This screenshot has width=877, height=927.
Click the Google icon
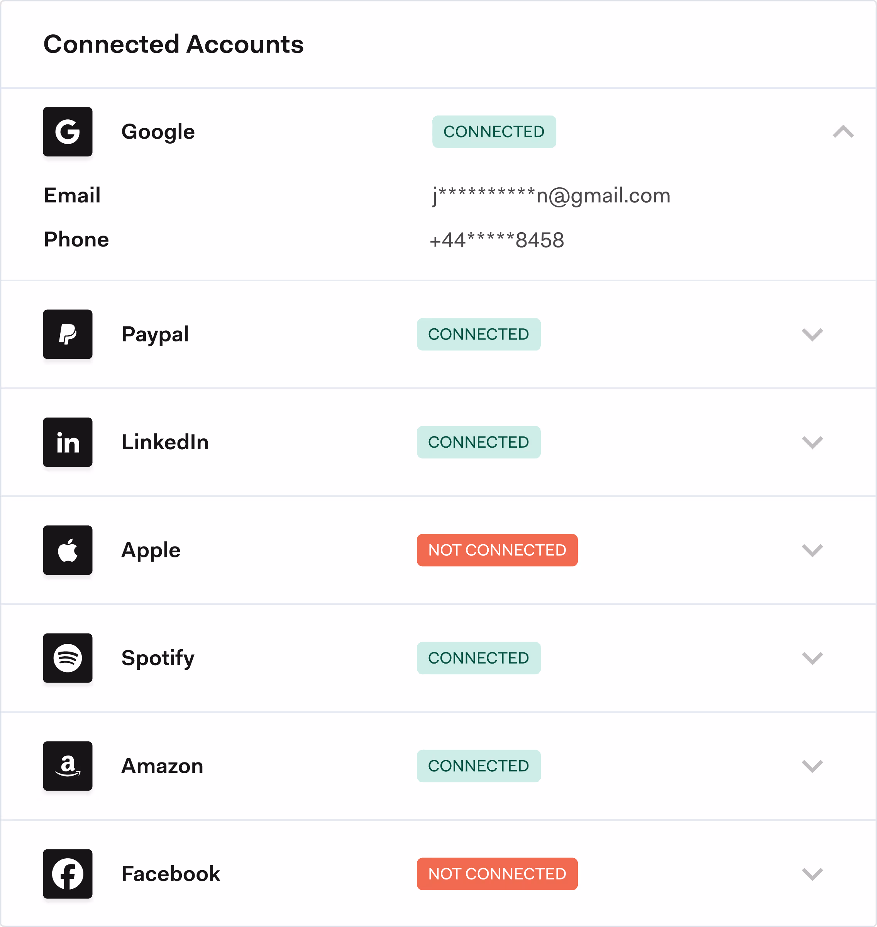67,132
